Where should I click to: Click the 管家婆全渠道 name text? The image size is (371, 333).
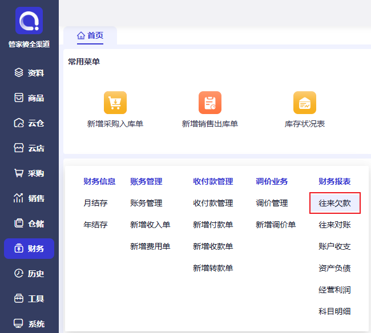click(x=29, y=44)
